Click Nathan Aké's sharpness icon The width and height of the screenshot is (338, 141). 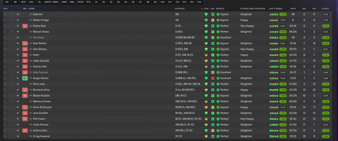pyautogui.click(x=213, y=67)
